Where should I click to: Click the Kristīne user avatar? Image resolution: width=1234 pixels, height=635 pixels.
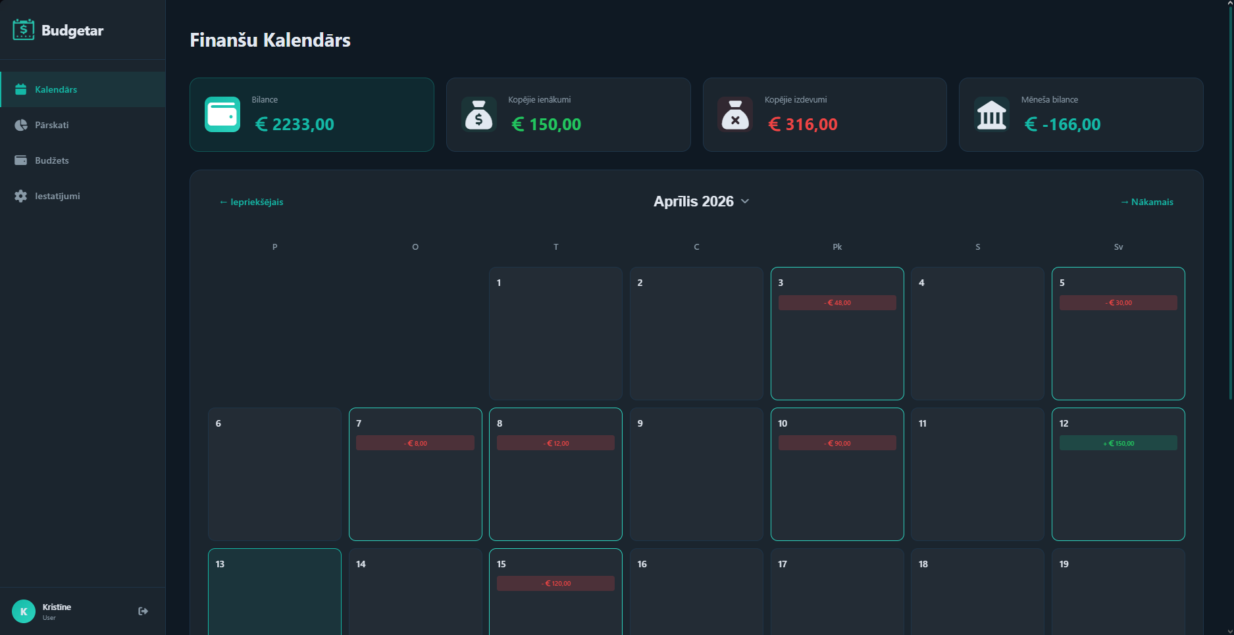pyautogui.click(x=24, y=611)
